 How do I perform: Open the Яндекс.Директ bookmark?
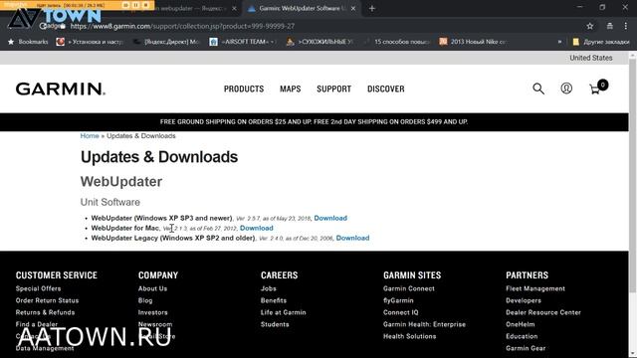point(167,42)
